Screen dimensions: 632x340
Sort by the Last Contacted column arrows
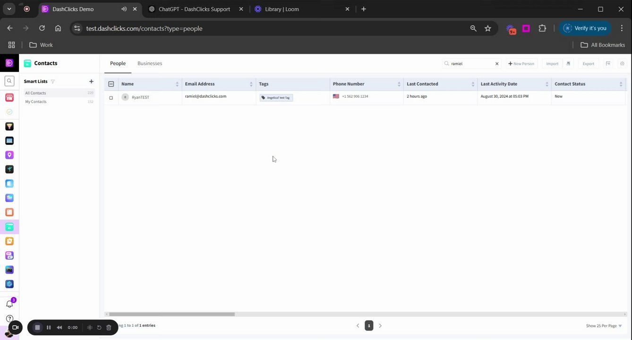coord(473,84)
